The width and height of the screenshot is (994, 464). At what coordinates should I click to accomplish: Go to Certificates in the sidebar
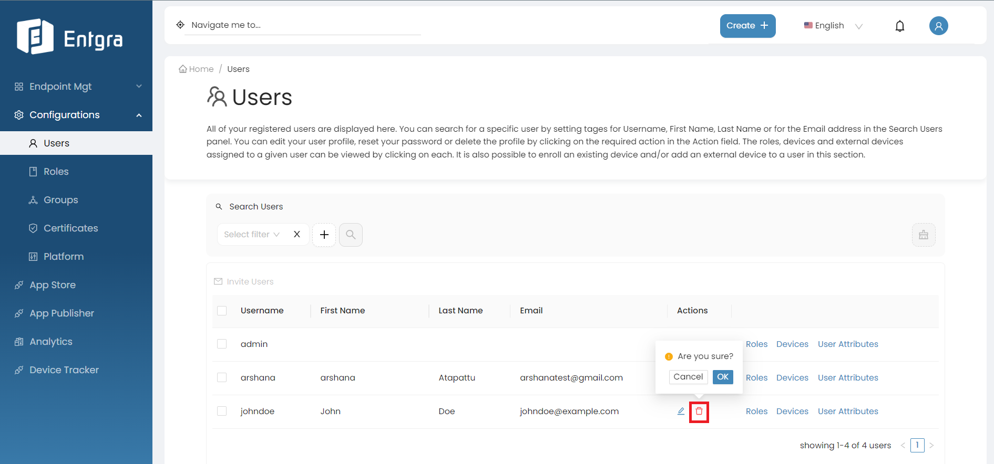(70, 228)
